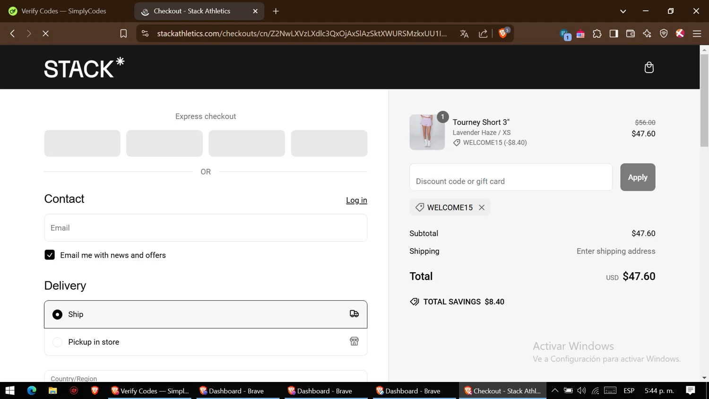The height and width of the screenshot is (399, 709).
Task: Open site information icon in address bar
Action: tap(145, 34)
